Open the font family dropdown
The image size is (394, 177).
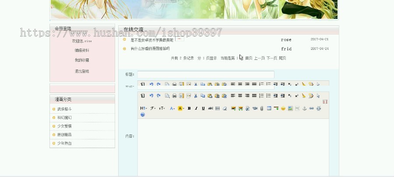tap(153, 108)
